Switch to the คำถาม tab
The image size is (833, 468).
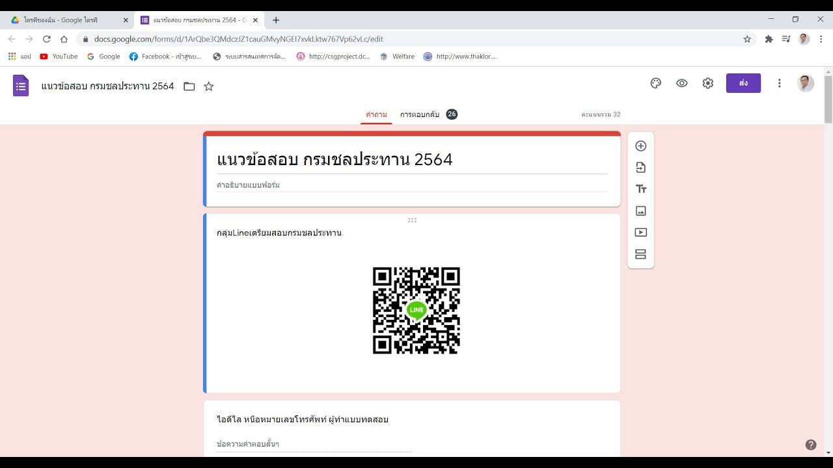tap(376, 114)
